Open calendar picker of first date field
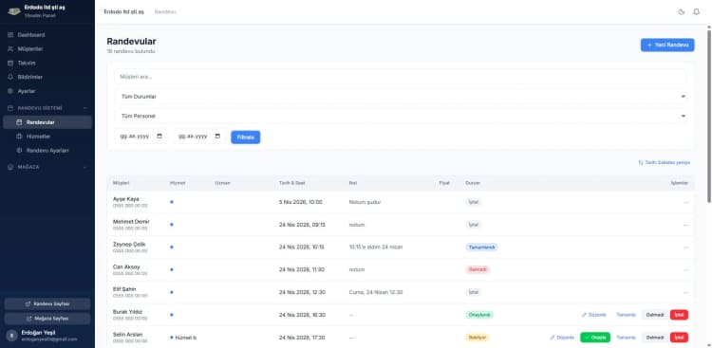 click(159, 137)
